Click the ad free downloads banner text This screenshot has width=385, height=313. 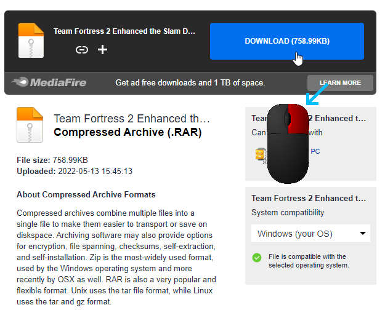click(x=190, y=83)
